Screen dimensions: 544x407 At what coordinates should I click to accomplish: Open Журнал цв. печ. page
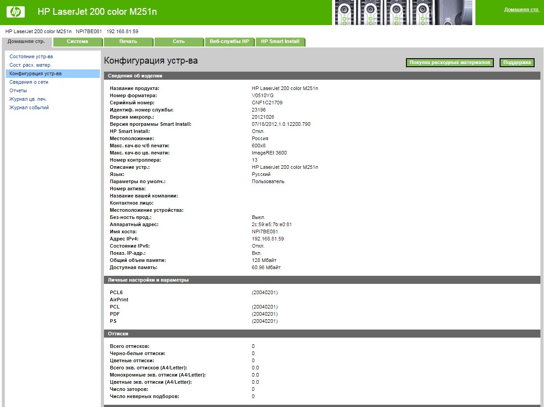pos(28,99)
